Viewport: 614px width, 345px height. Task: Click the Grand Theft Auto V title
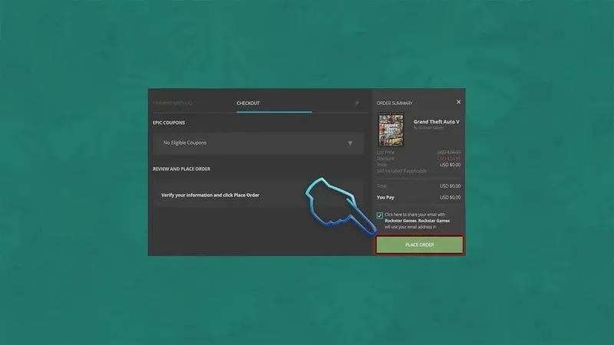tap(436, 122)
